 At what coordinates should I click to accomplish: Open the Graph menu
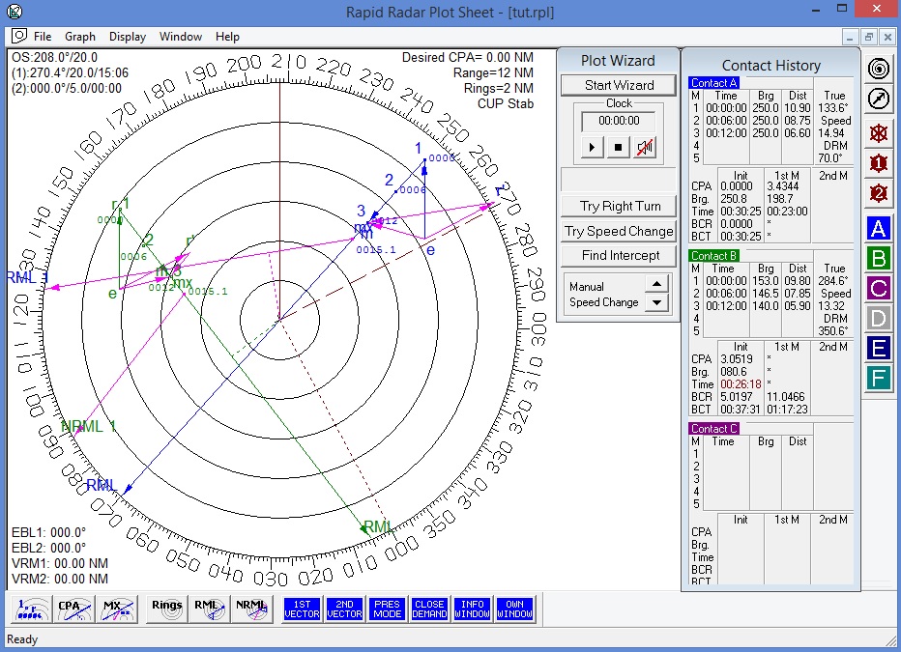point(80,36)
